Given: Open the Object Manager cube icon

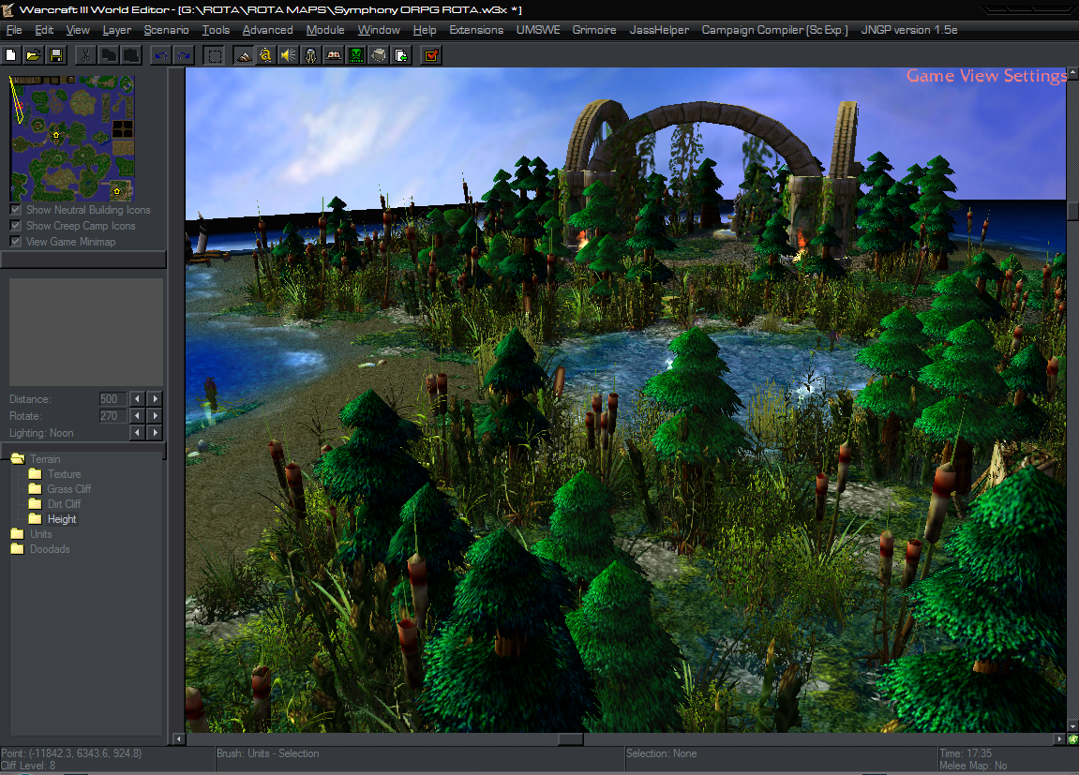Looking at the screenshot, I should (379, 55).
